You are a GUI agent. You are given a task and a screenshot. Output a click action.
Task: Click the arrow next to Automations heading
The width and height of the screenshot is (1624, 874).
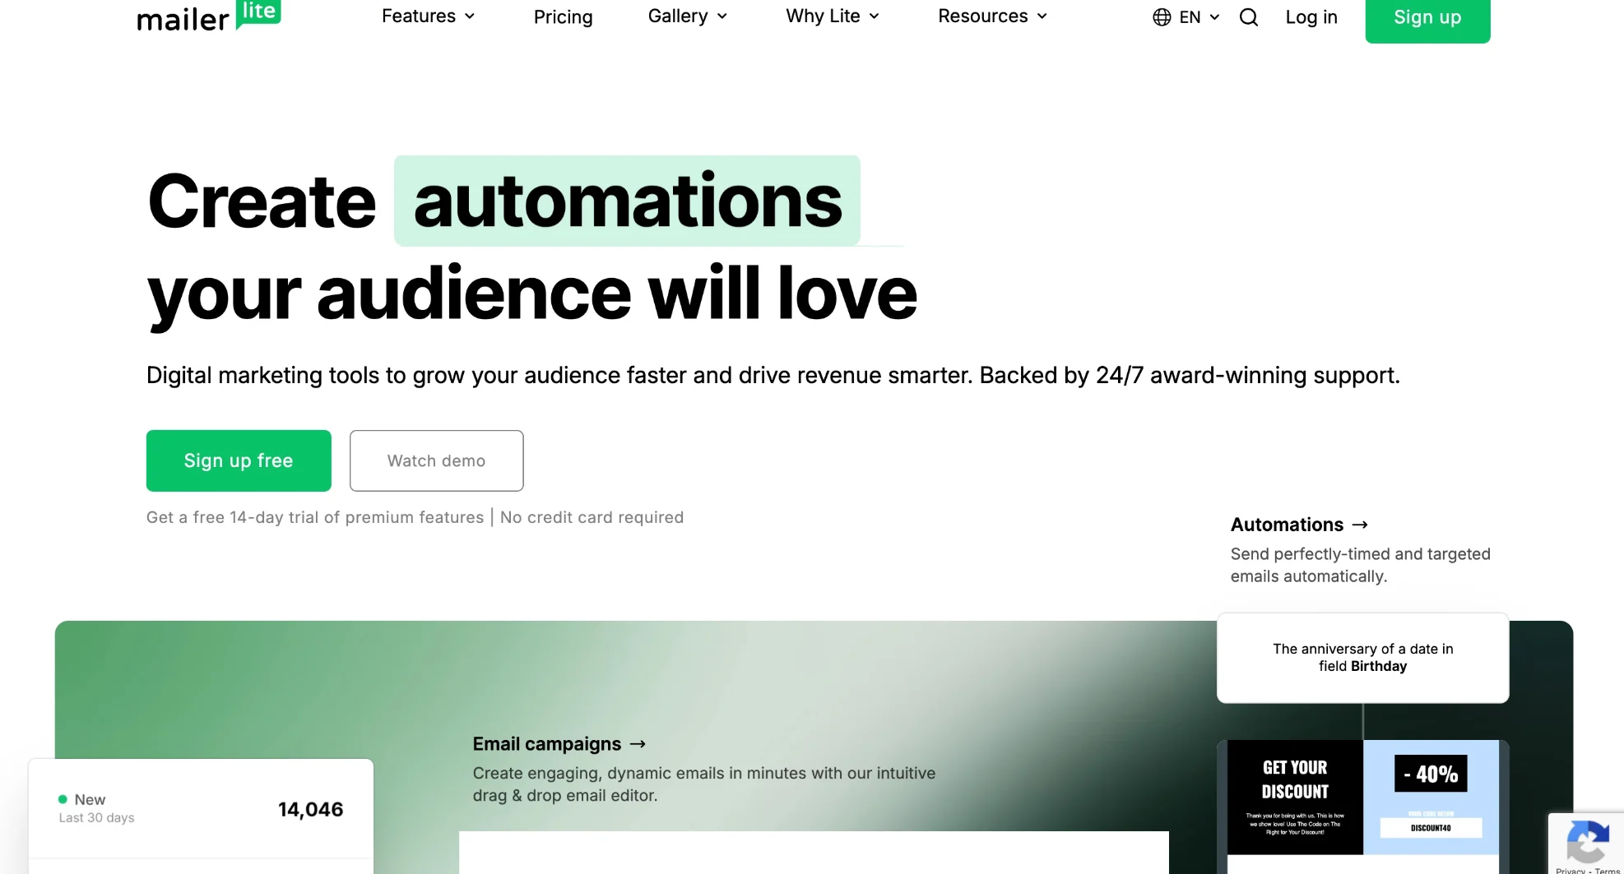(x=1360, y=525)
